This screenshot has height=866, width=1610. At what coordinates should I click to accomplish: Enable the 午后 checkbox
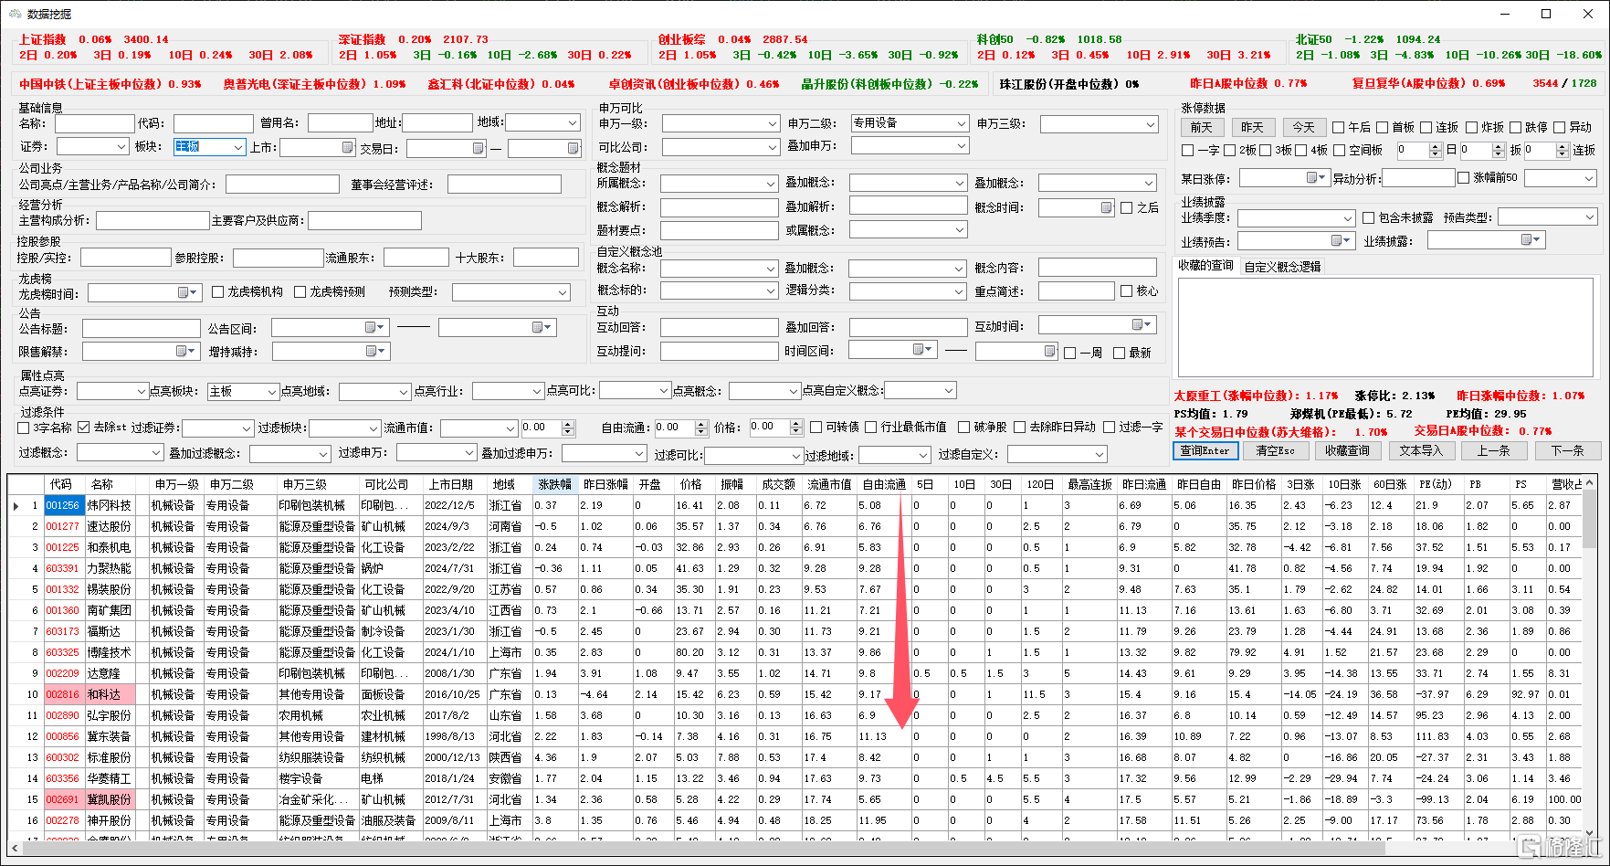pos(1338,127)
